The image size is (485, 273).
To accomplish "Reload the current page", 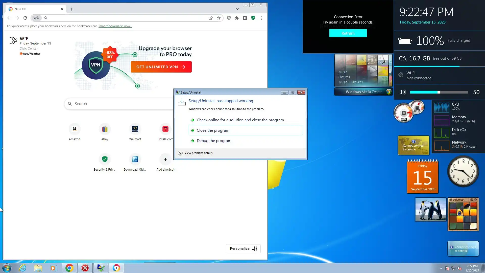I will 25,18.
